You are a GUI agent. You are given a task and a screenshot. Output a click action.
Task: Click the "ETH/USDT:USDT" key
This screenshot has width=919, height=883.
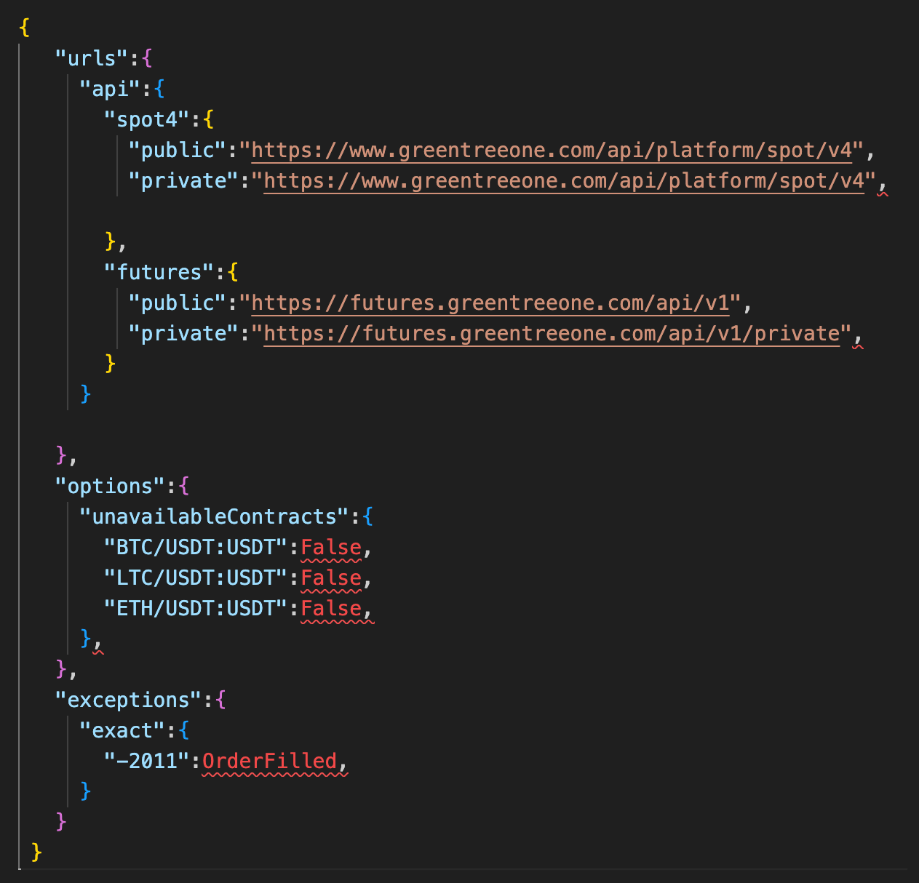tap(196, 608)
